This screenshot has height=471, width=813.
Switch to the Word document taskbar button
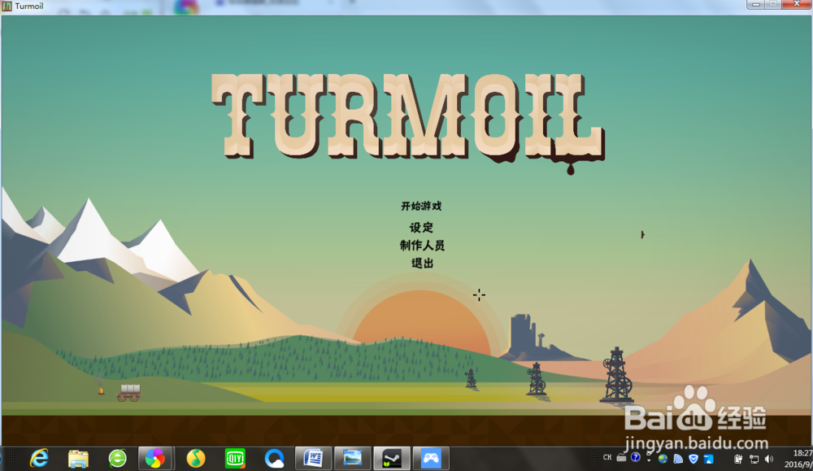tap(313, 459)
